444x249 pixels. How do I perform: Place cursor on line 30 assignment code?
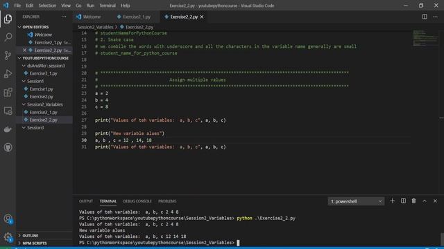coord(123,140)
